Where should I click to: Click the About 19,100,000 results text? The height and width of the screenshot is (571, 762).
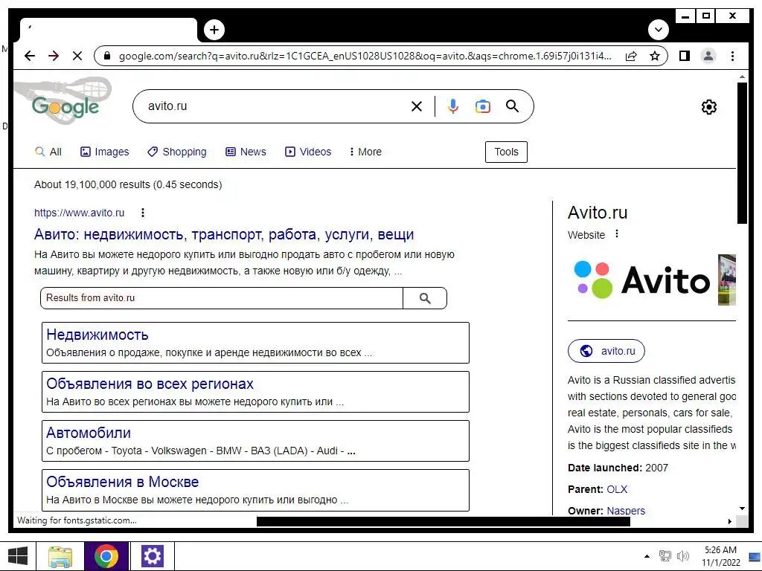[x=128, y=184]
